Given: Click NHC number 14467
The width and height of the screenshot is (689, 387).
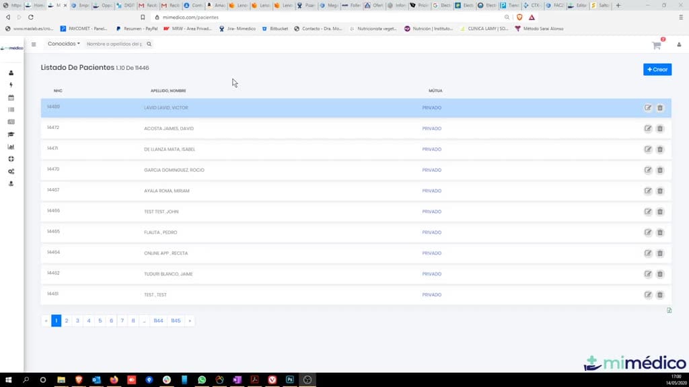Looking at the screenshot, I should point(53,190).
